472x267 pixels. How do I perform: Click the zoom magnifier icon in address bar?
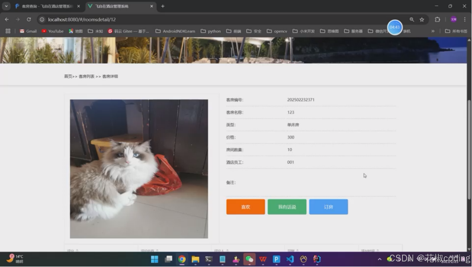point(411,20)
